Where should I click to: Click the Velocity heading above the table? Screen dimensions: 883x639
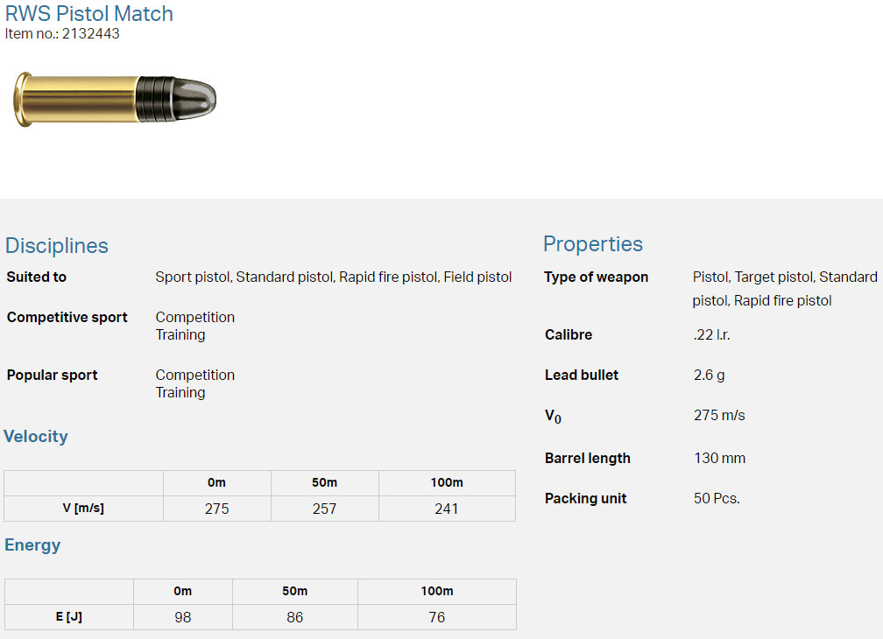pyautogui.click(x=36, y=437)
